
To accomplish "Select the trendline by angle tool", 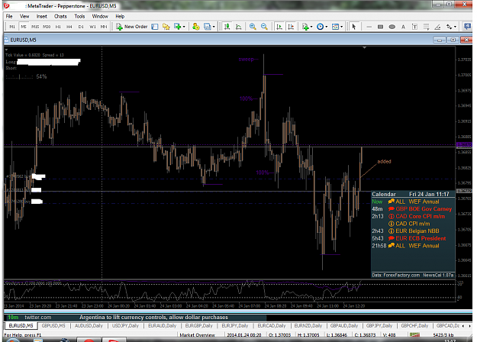I will coord(437,27).
